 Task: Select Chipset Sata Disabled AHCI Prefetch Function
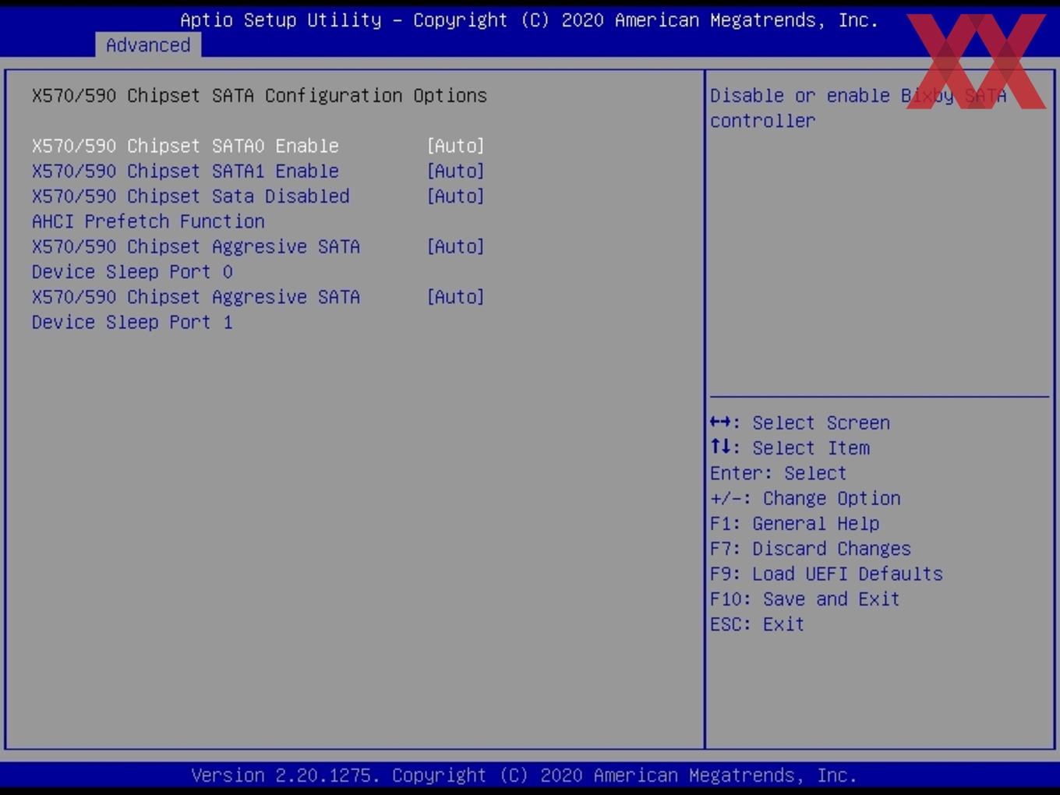[191, 209]
